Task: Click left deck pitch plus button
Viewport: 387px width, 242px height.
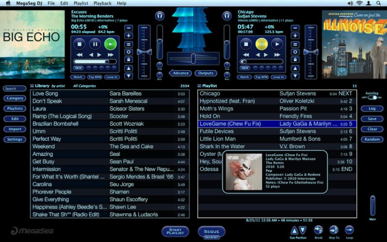Action: 128,36
